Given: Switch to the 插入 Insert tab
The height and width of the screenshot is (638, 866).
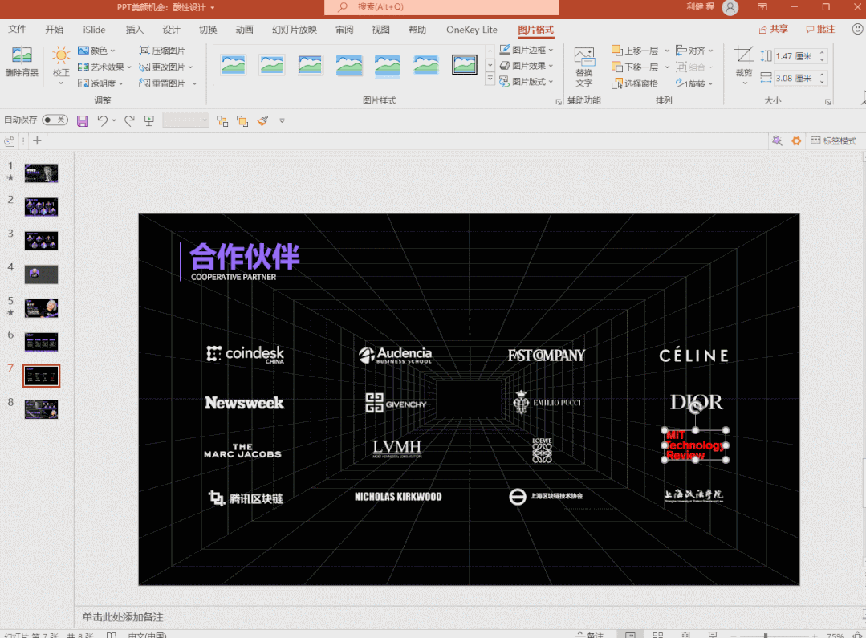Looking at the screenshot, I should coord(134,30).
